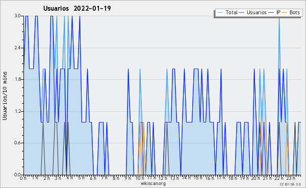Click the '9 h' x-axis label
The image size is (306, 188).
point(127,178)
